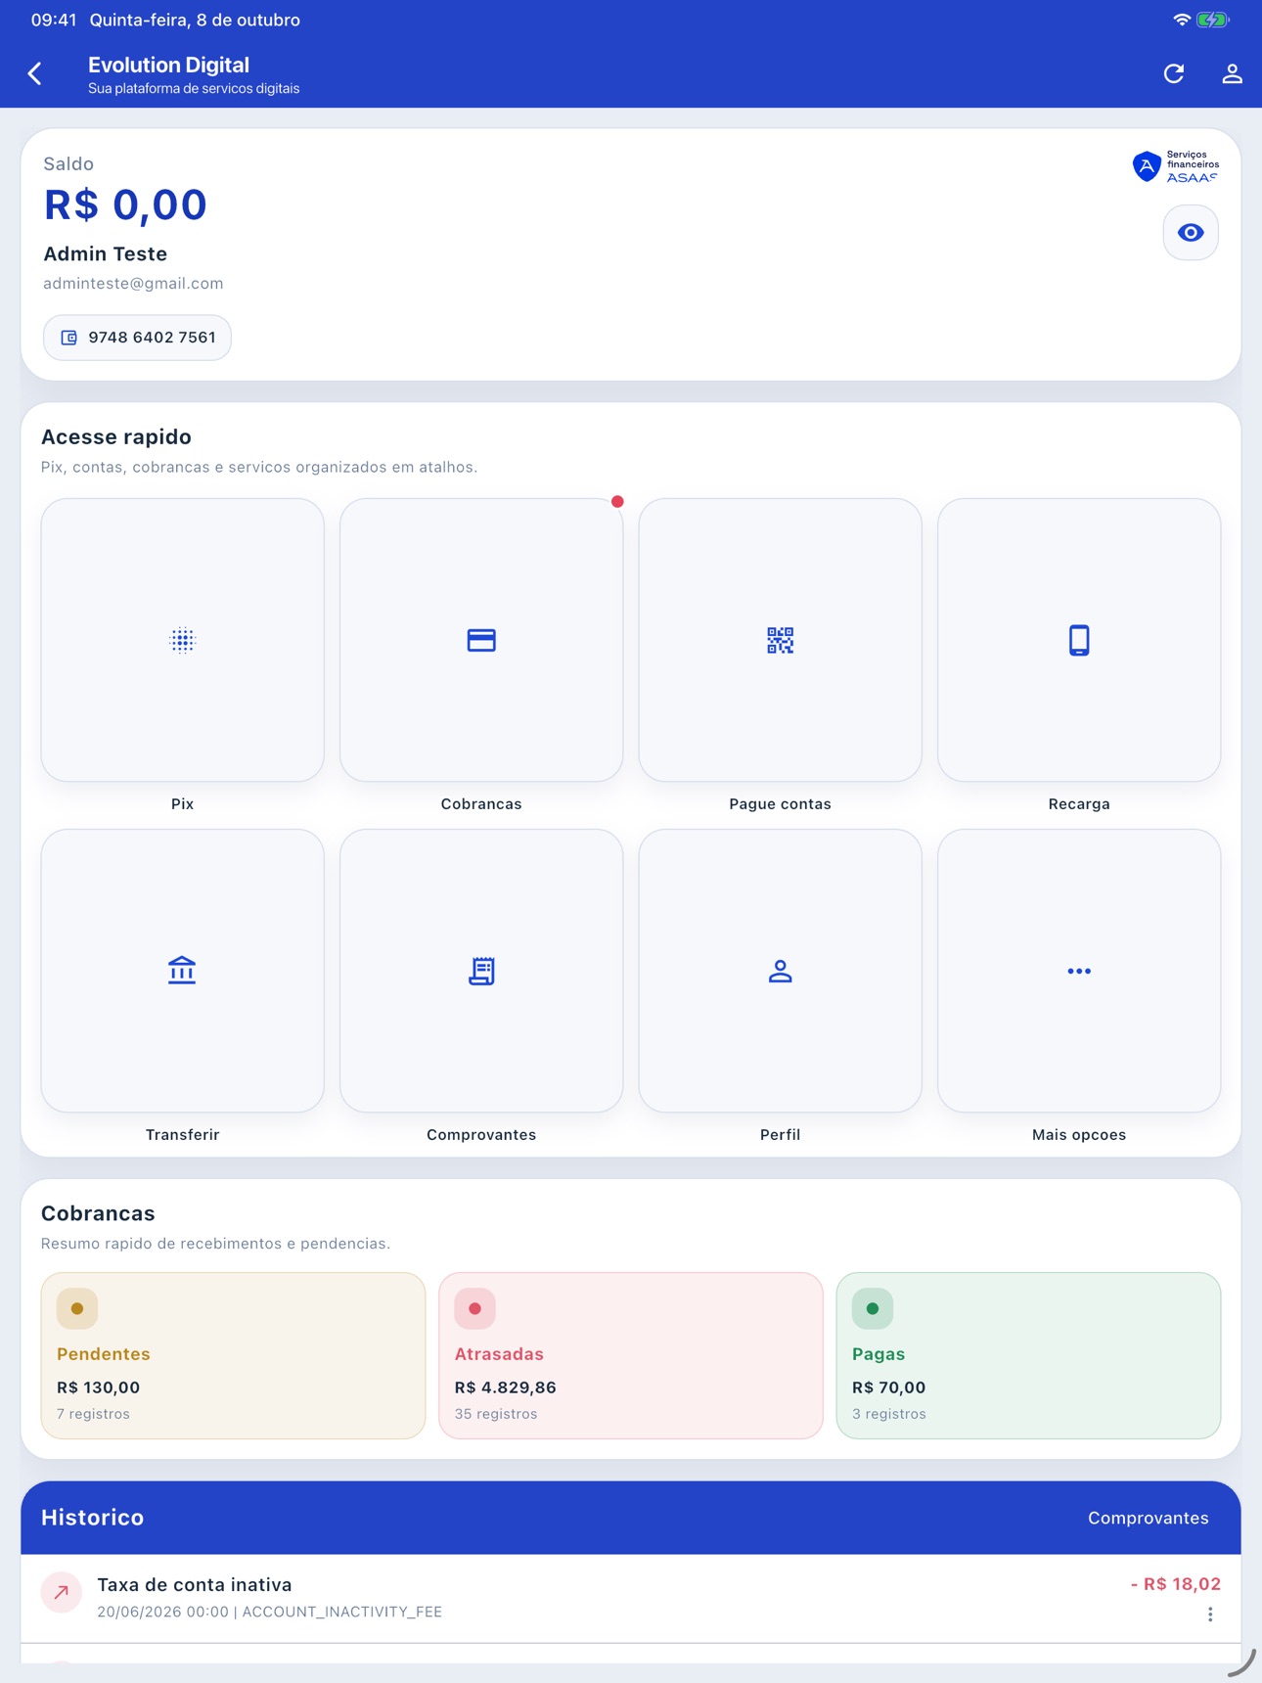View the Pendentes charges card
Screen dimensions: 1262x1683
click(233, 1355)
